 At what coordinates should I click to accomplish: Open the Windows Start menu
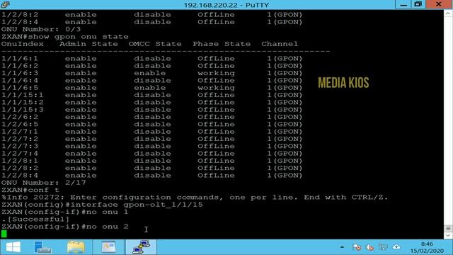[13, 247]
